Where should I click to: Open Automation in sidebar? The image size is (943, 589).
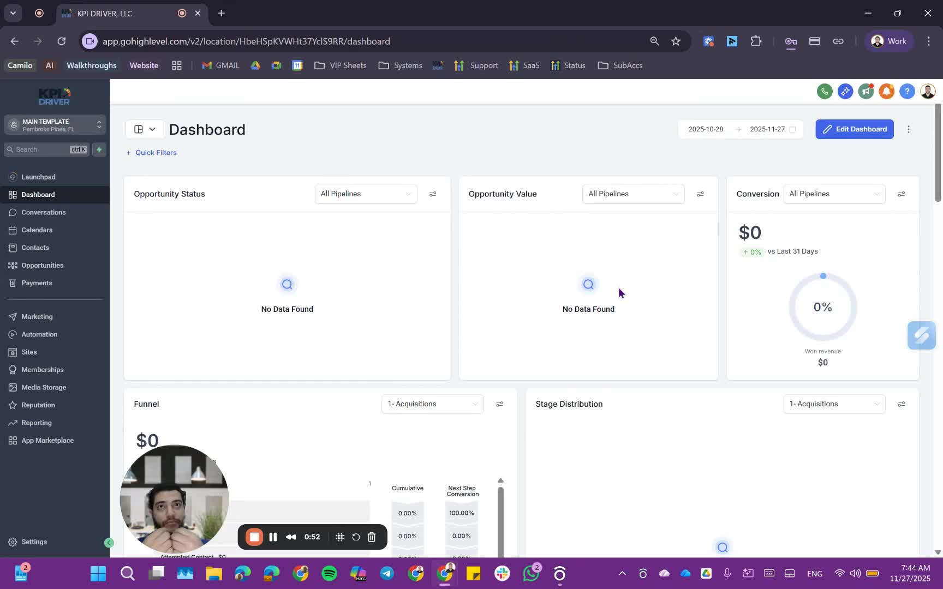tap(55, 334)
